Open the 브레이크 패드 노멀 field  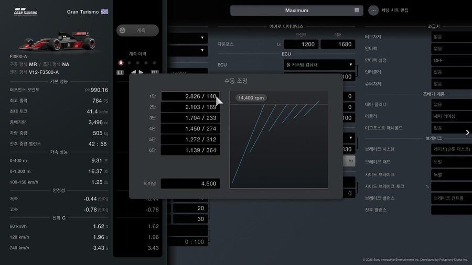tap(452, 162)
